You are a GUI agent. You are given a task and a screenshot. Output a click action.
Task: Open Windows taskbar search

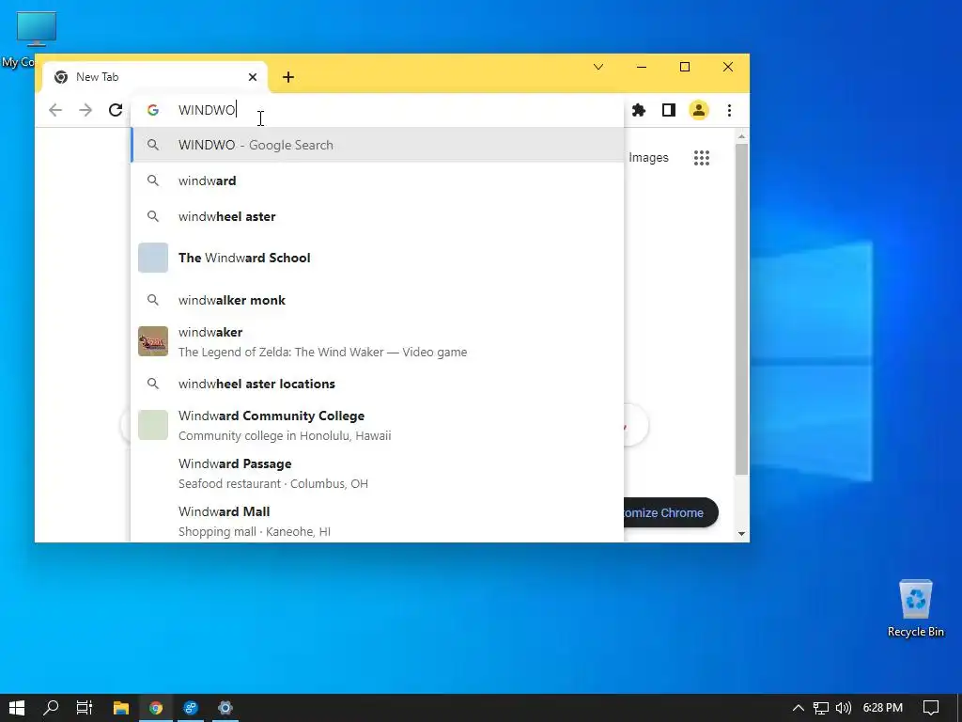(51, 708)
